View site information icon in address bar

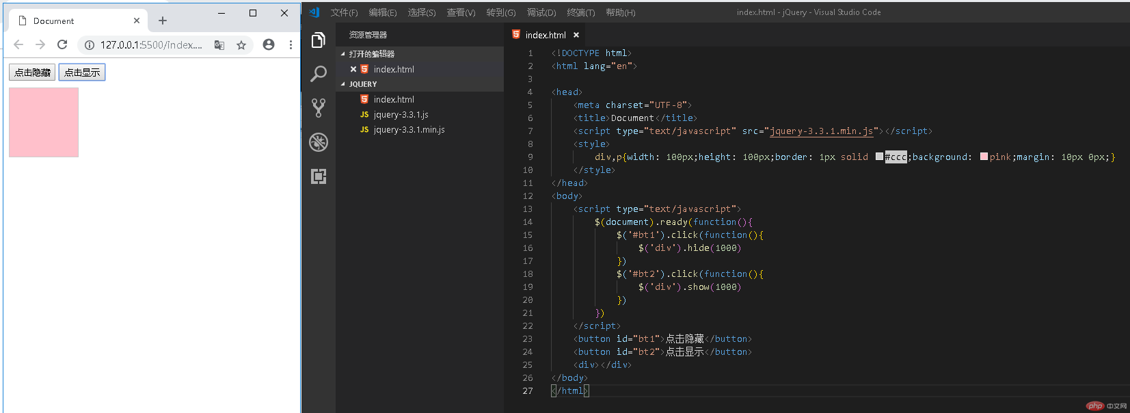click(x=90, y=45)
